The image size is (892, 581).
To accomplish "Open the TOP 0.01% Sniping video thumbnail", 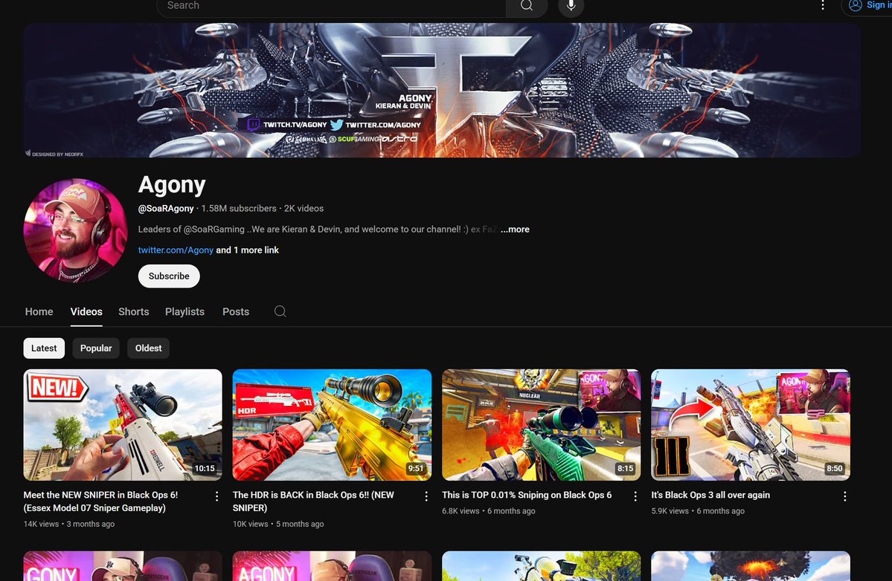I will point(542,425).
